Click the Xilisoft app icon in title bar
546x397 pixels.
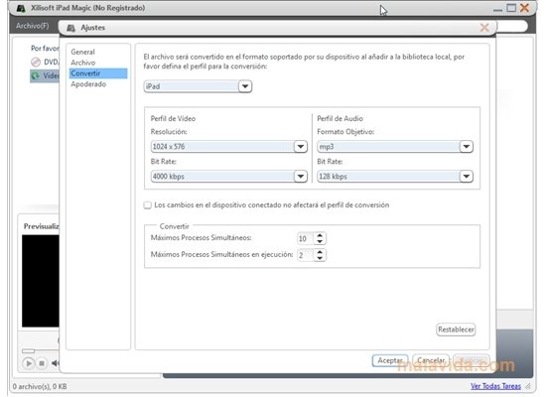pos(21,8)
